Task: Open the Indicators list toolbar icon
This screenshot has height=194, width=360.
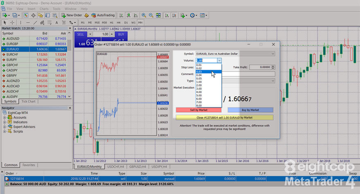Action: [183, 16]
